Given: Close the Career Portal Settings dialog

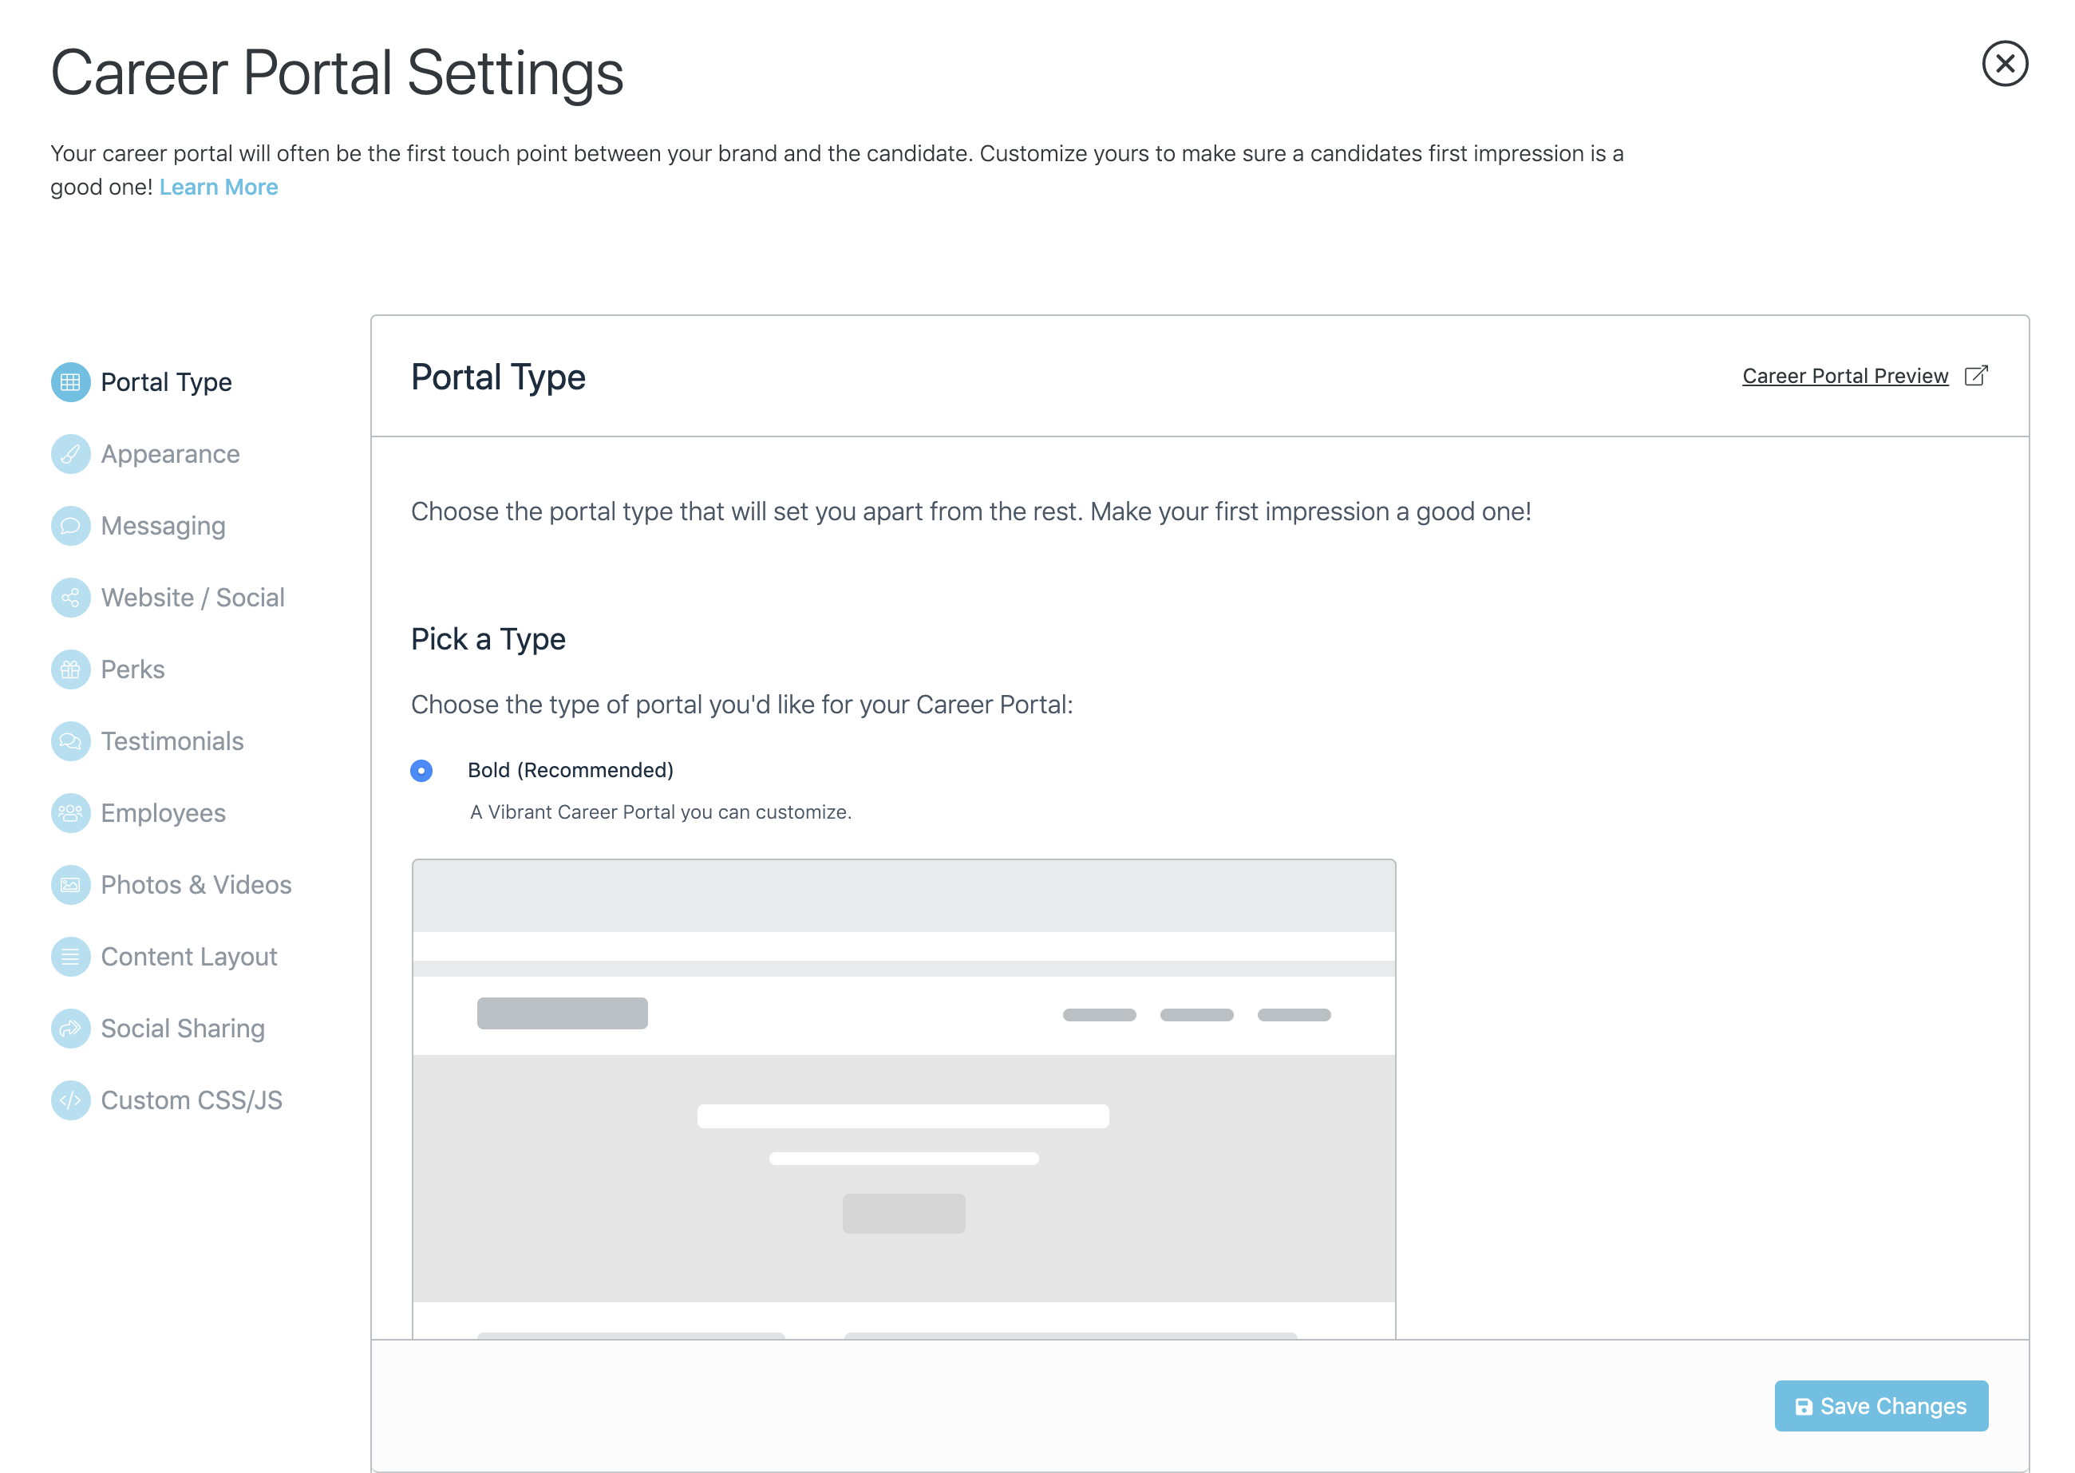Looking at the screenshot, I should click(x=2004, y=64).
